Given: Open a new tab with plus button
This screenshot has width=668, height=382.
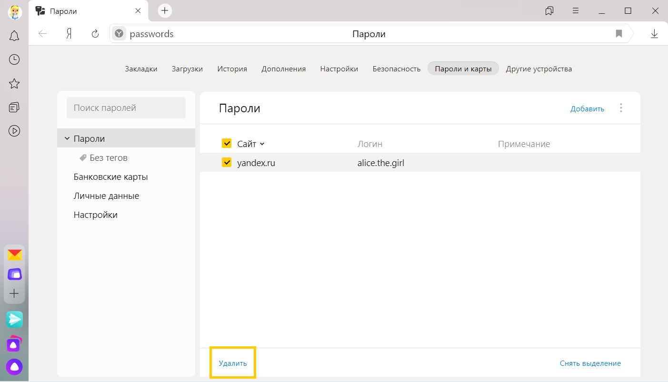Looking at the screenshot, I should click(165, 10).
